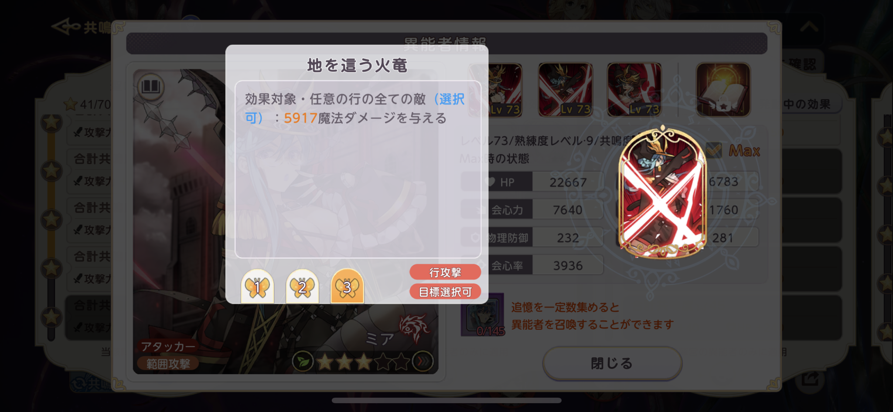The height and width of the screenshot is (412, 893).
Task: Select the 範囲攻撃 tag
Action: (168, 364)
